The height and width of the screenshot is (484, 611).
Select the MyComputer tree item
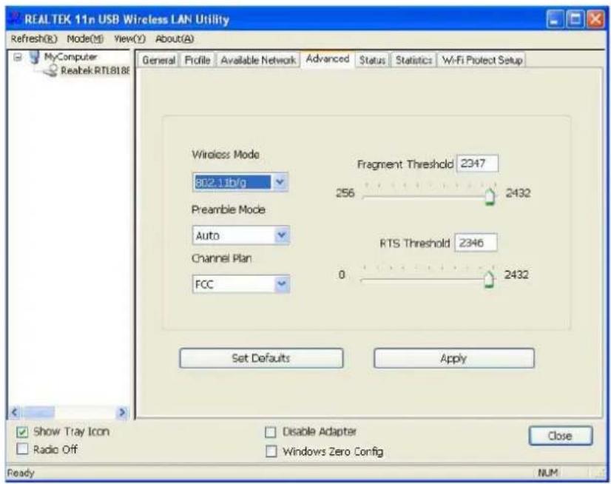(x=70, y=57)
